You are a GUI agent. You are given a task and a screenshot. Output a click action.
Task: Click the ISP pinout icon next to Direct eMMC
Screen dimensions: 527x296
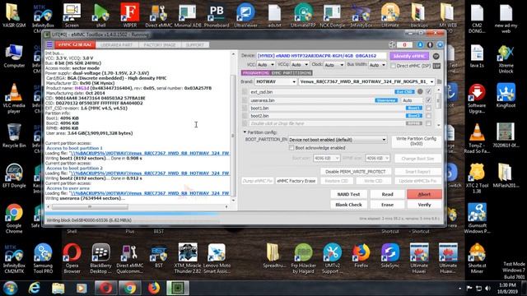[436, 66]
